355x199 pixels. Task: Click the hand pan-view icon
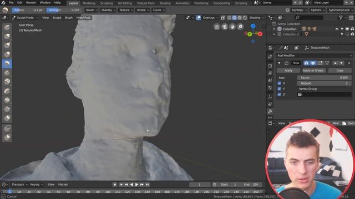pos(232,27)
